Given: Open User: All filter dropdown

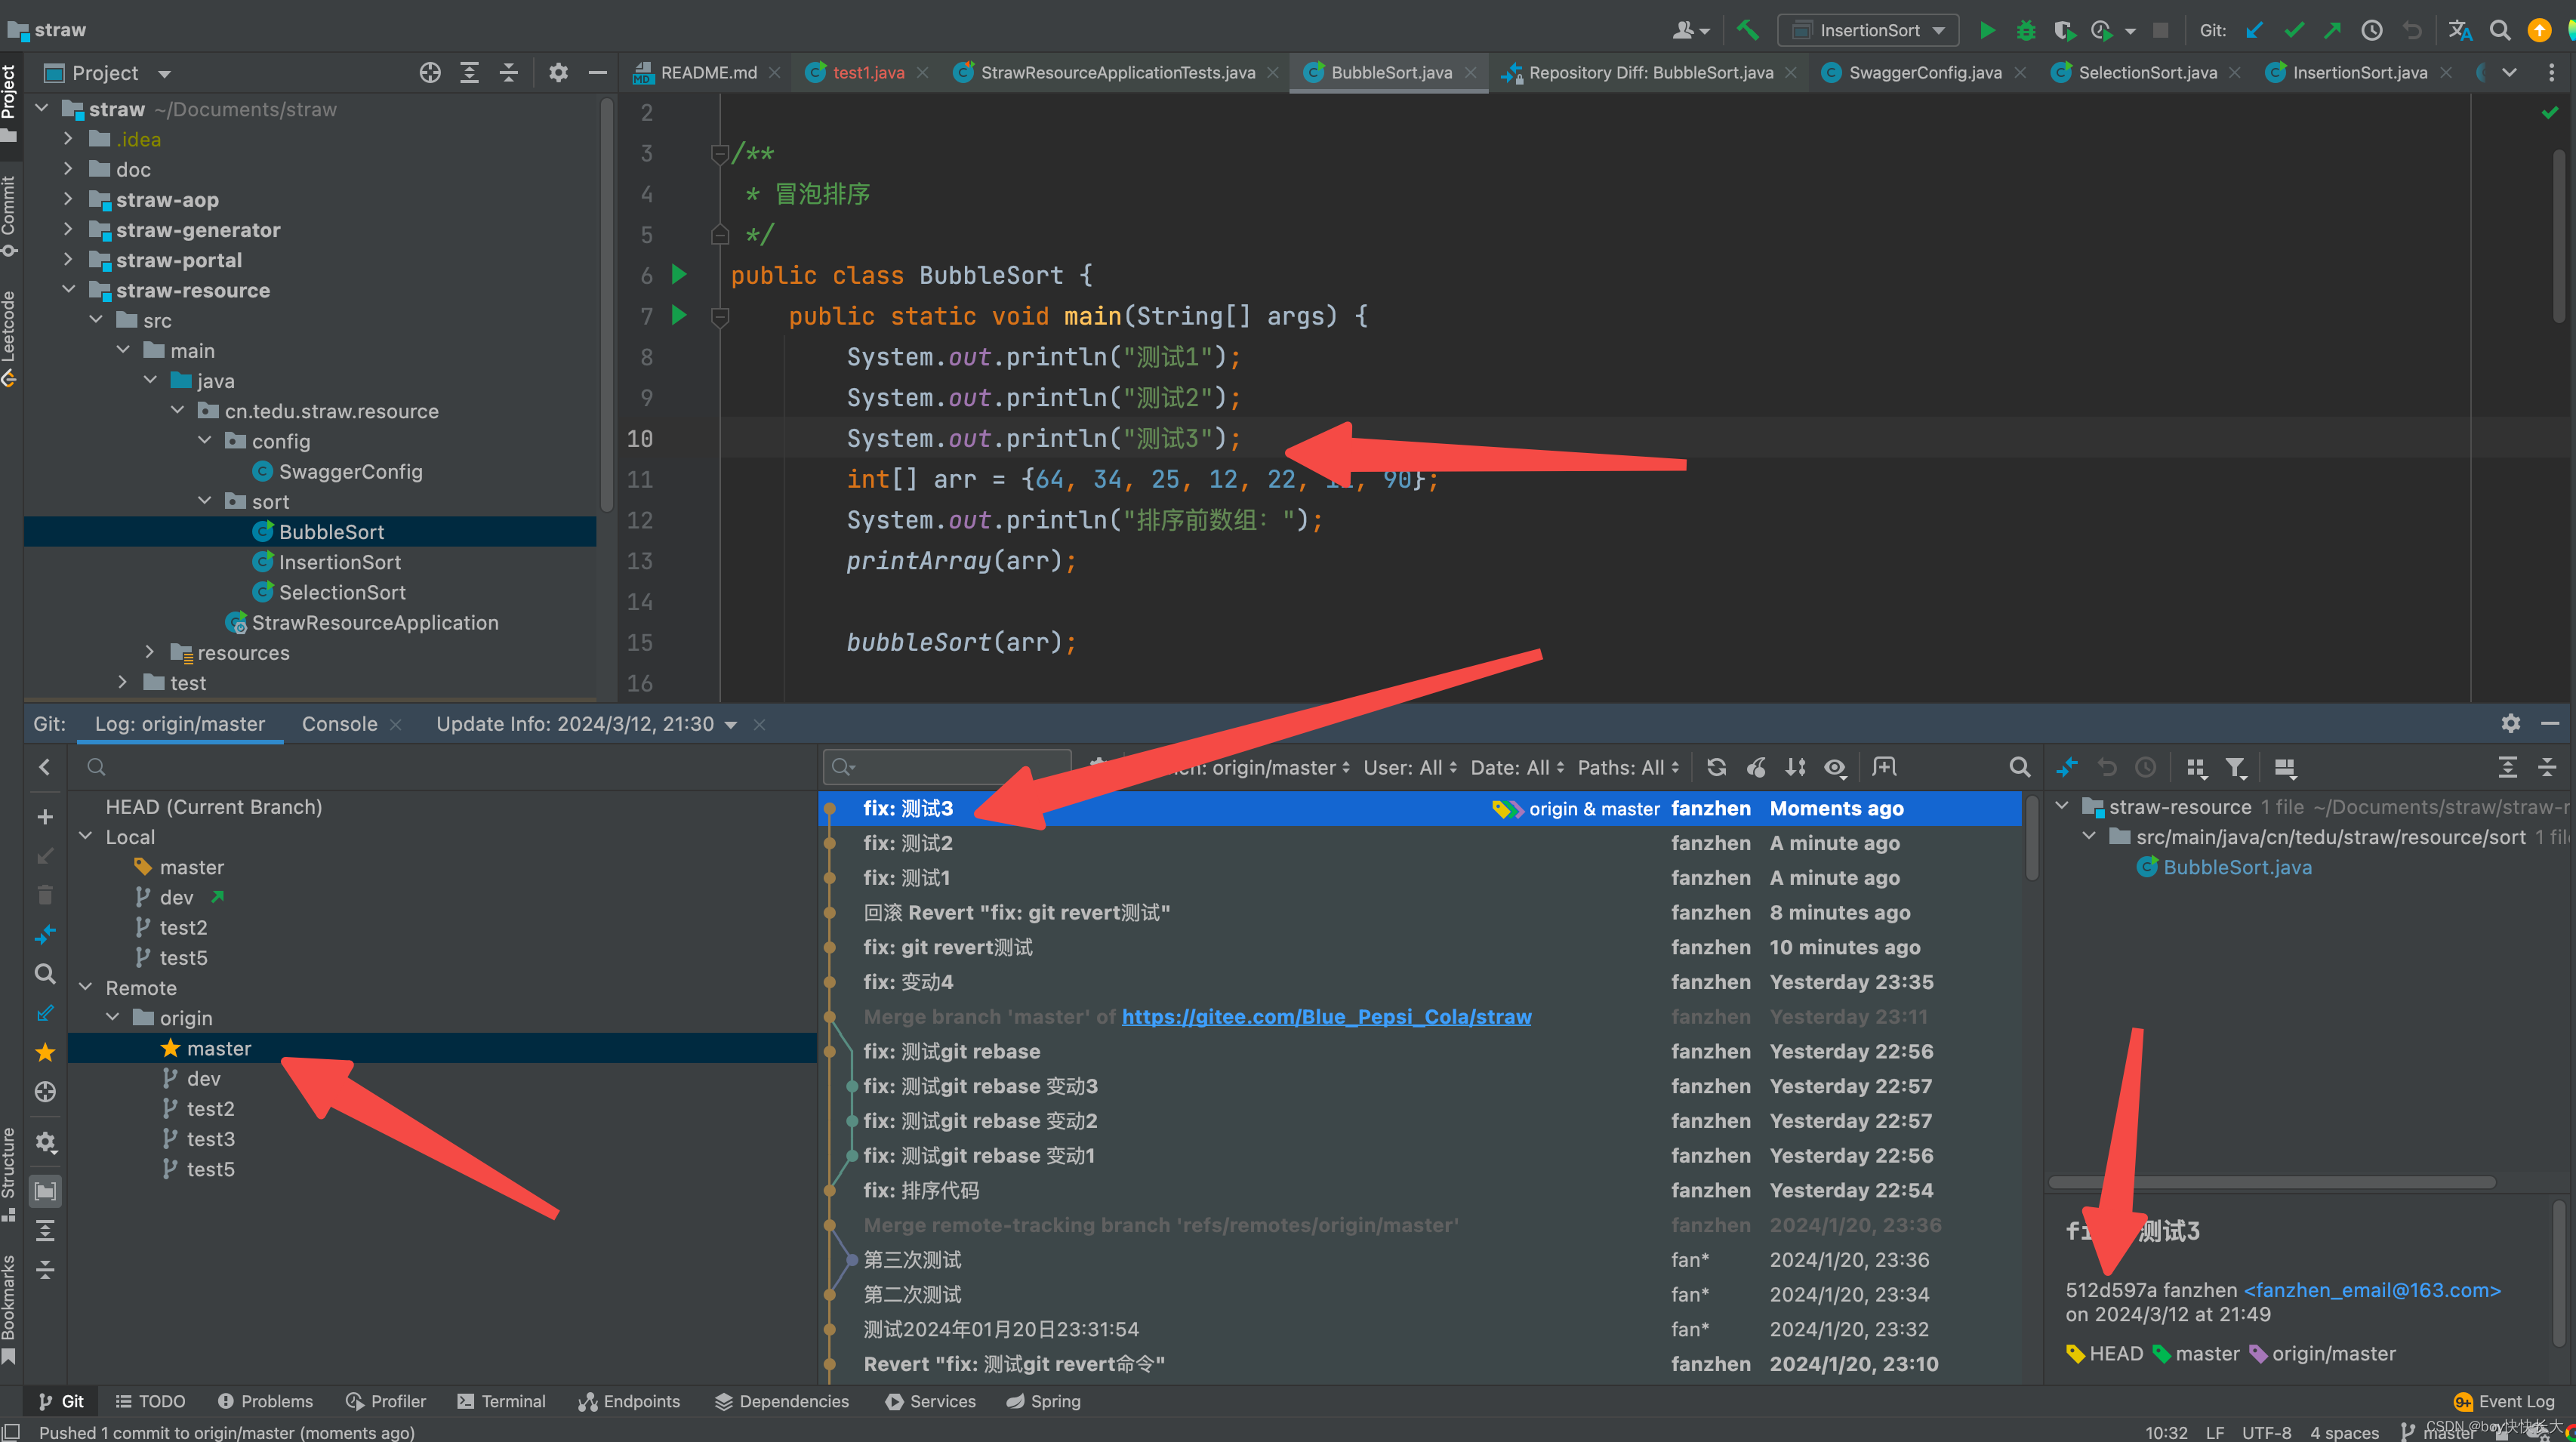Looking at the screenshot, I should 1410,767.
